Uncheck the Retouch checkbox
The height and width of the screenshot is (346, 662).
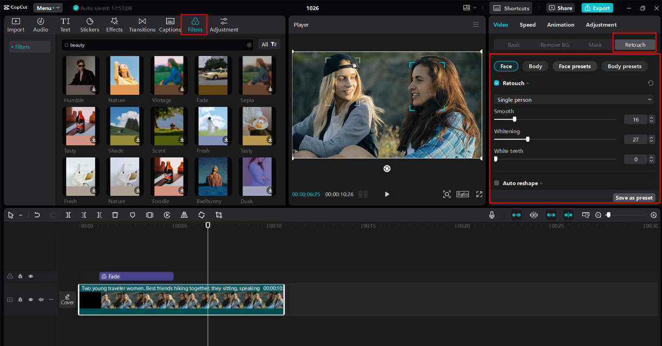[x=496, y=83]
